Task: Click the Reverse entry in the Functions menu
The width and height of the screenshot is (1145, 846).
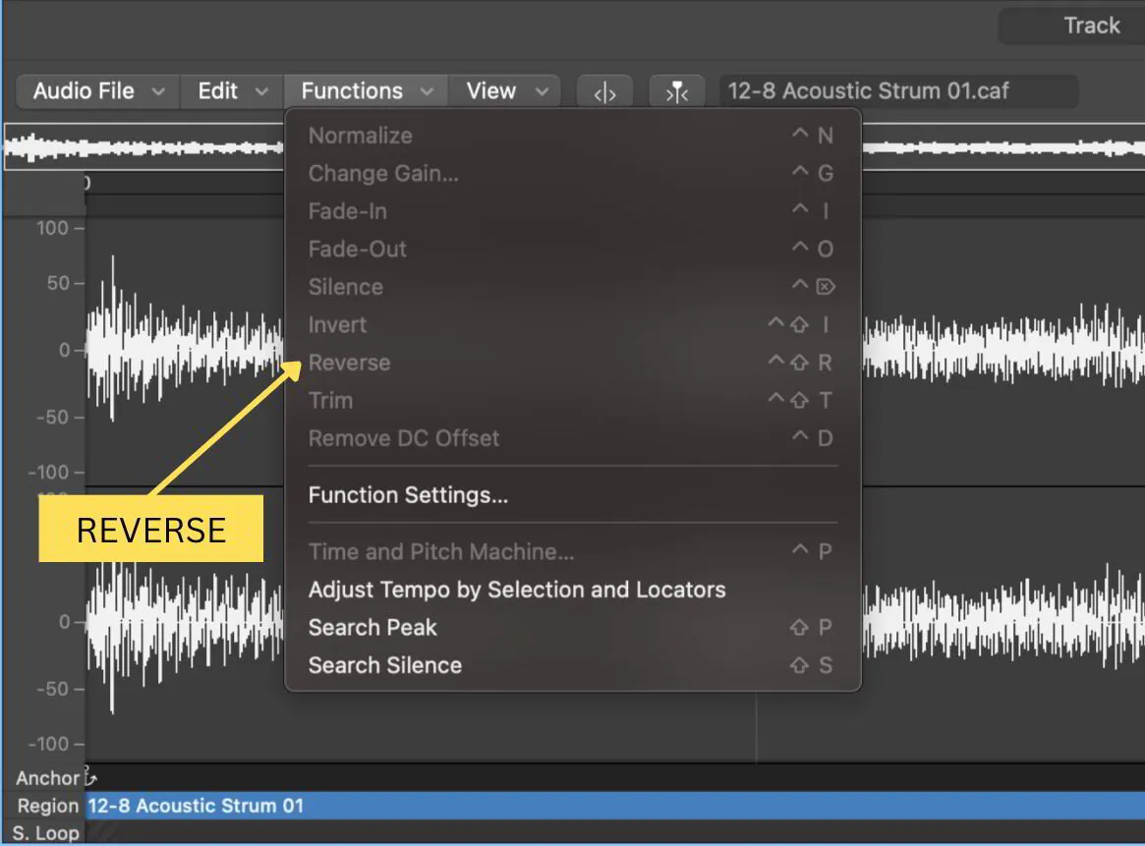Action: (349, 363)
